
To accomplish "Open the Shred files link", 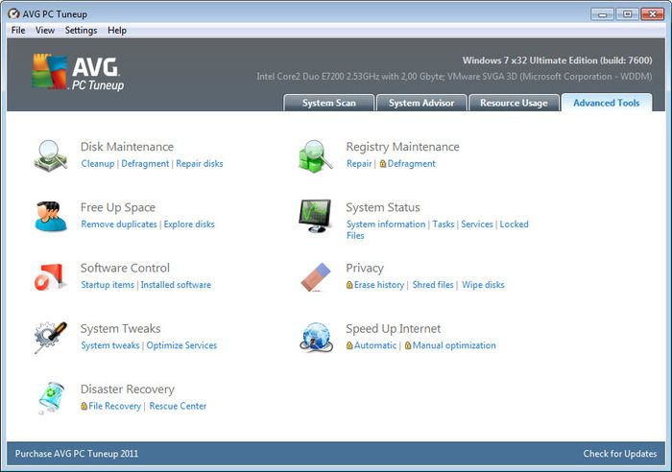I will tap(433, 285).
